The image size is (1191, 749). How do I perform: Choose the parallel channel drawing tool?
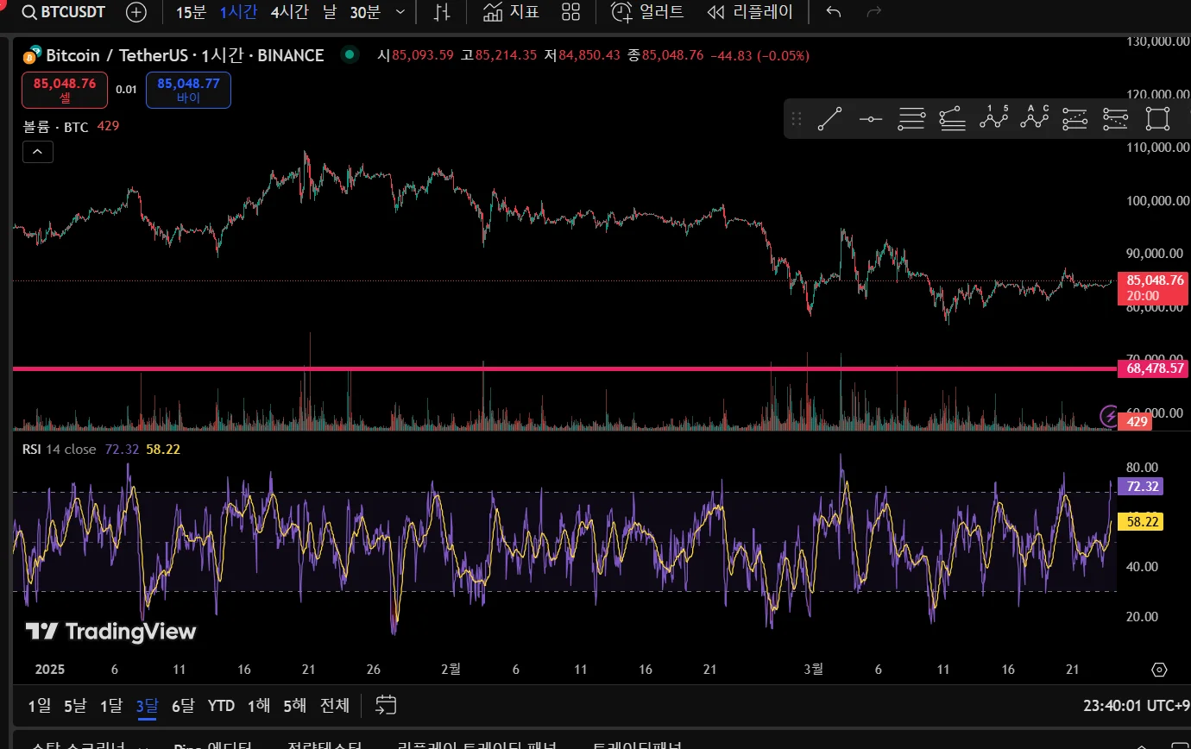click(911, 119)
